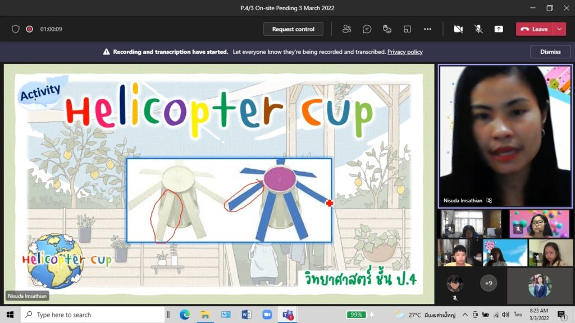Leave the meeting
The width and height of the screenshot is (575, 323).
[x=535, y=29]
